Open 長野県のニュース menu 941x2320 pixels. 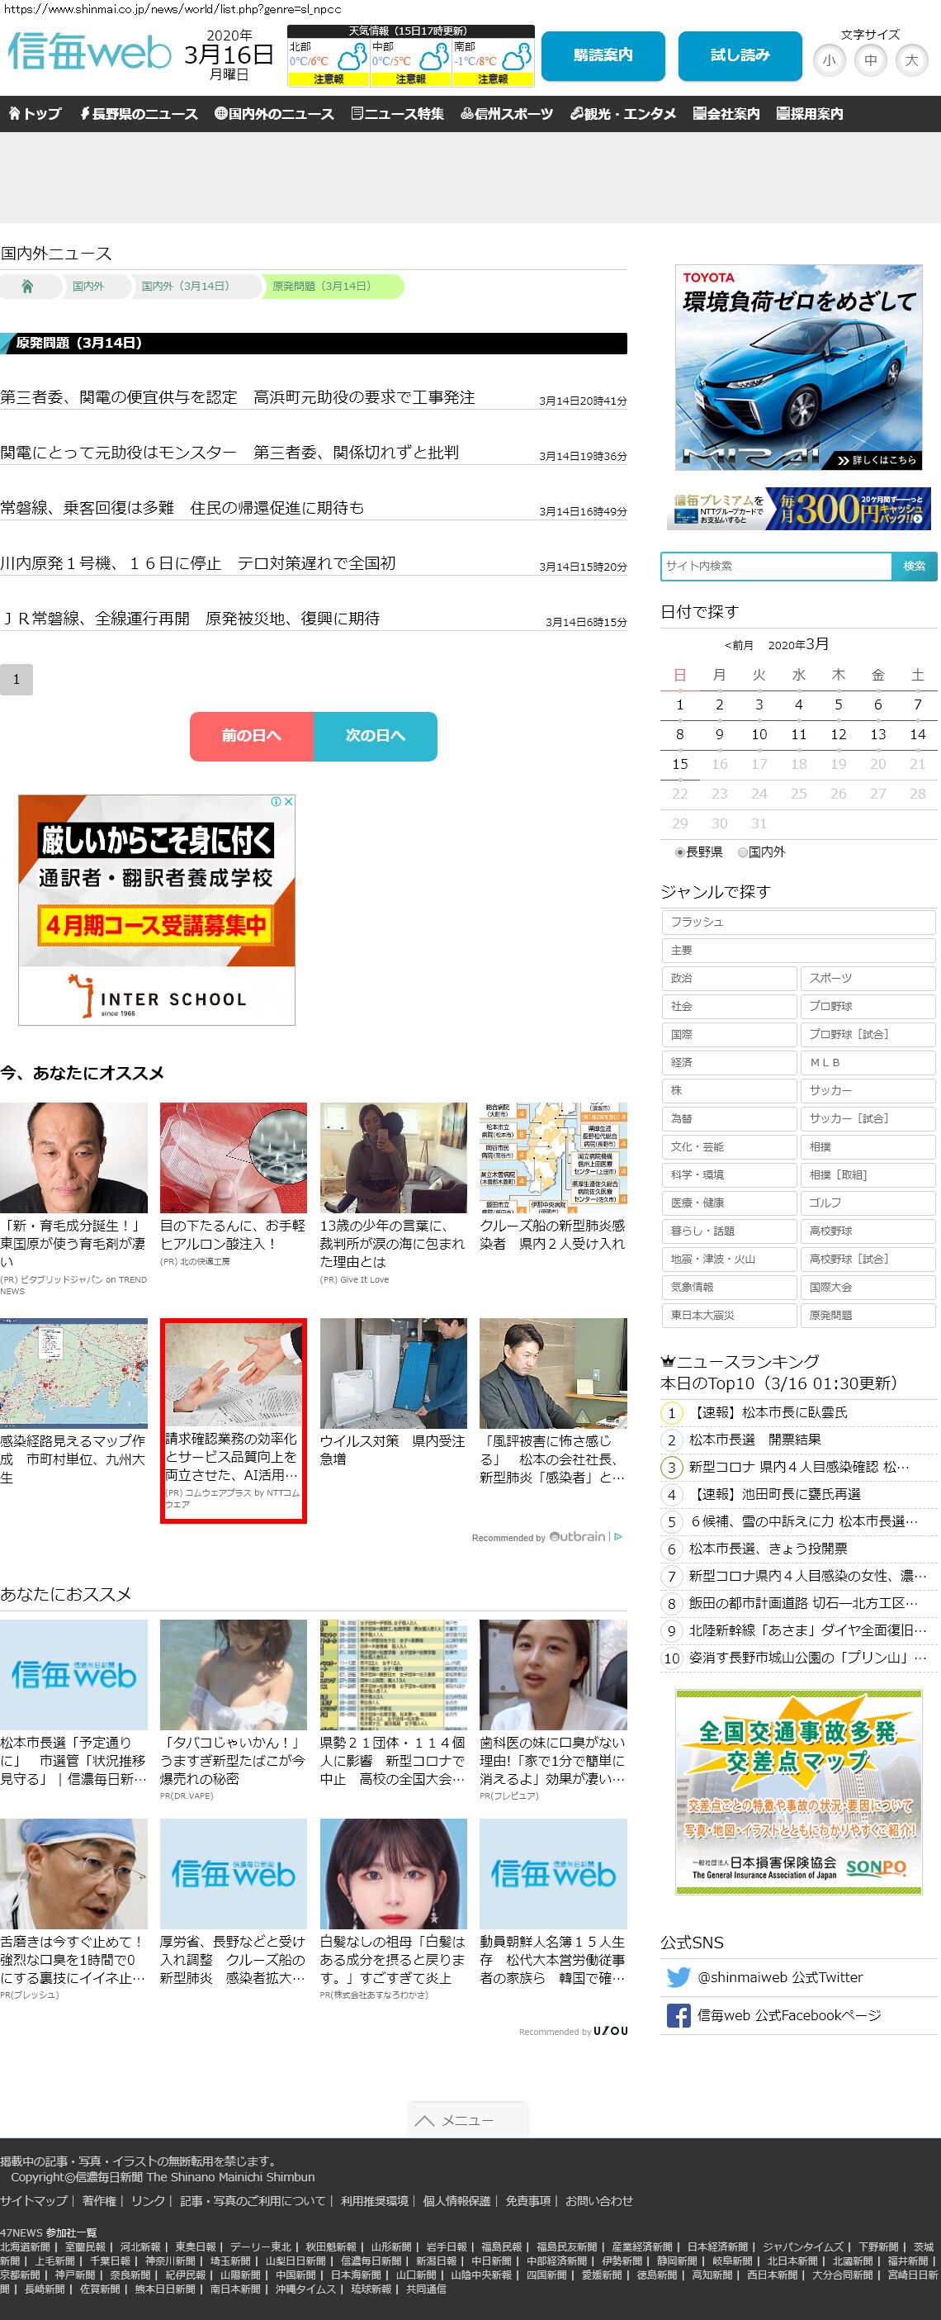(139, 113)
